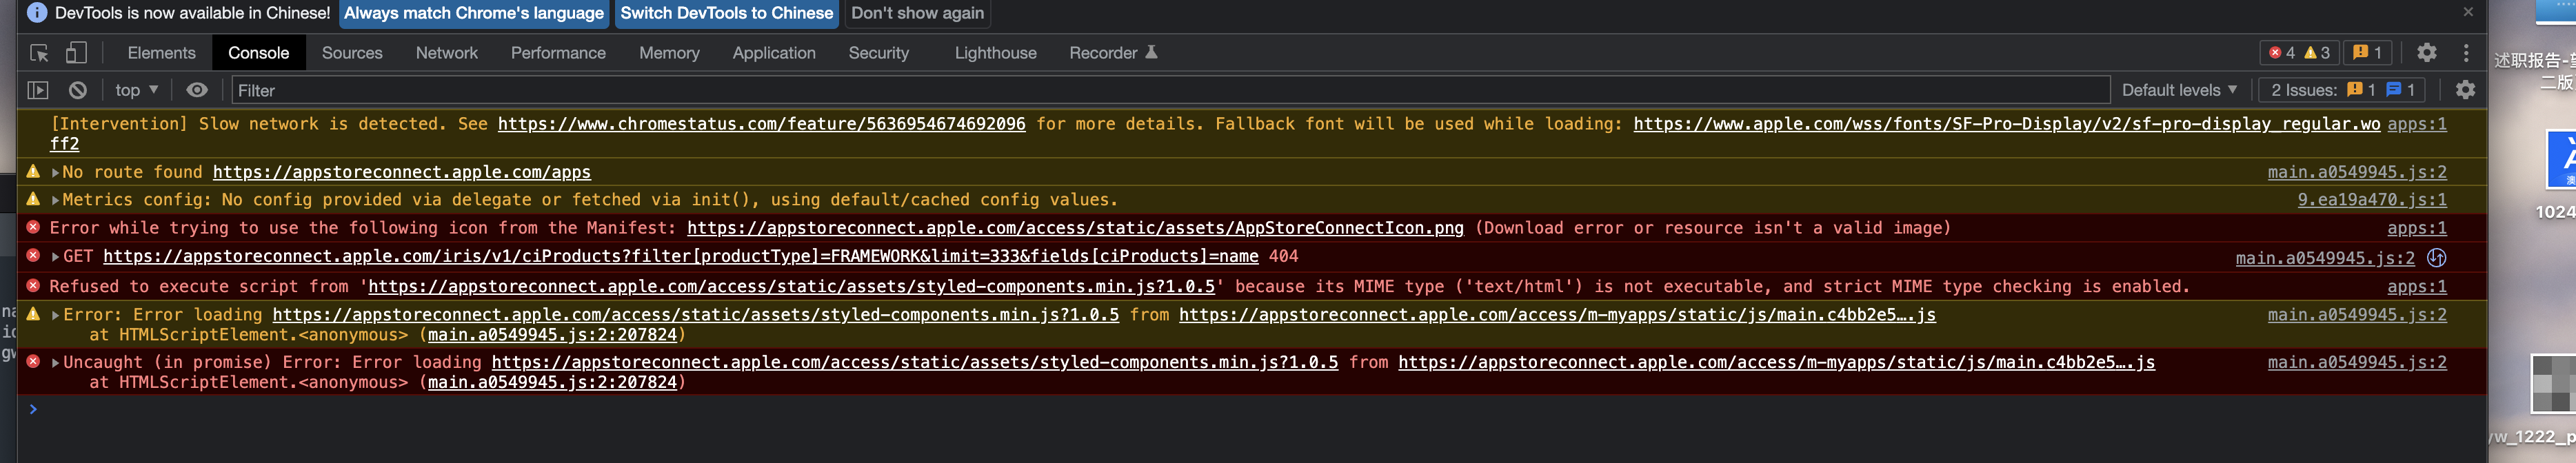Expand the GET ciProducts 404 error
The height and width of the screenshot is (463, 2576).
pos(55,257)
